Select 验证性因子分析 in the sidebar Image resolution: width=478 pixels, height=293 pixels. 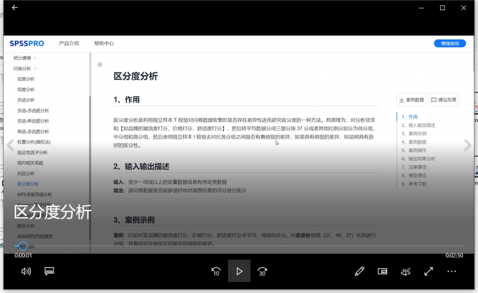coord(32,152)
